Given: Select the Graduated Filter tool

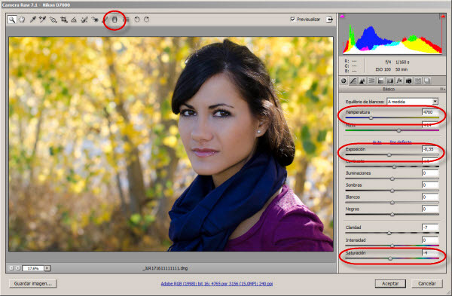Looking at the screenshot, I should 115,20.
